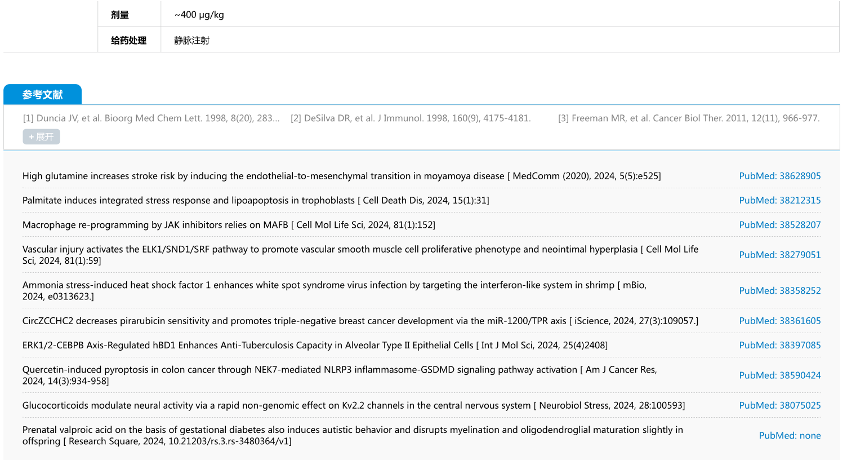Click the 剂量 row label
Viewport: 847px width, 460px height.
[x=120, y=15]
